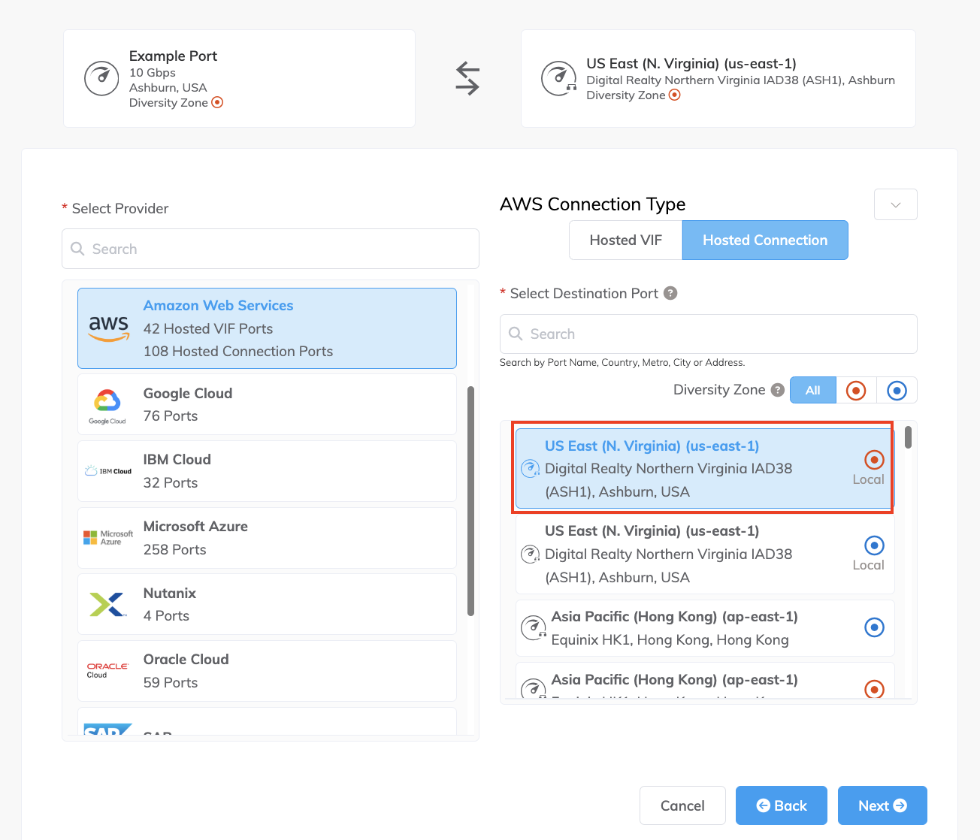Click the provider search field
This screenshot has height=840, width=980.
270,249
